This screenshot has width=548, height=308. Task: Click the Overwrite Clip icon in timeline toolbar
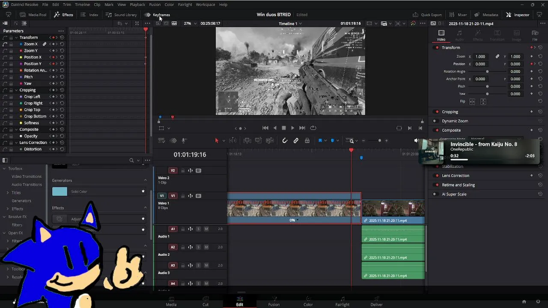click(258, 140)
